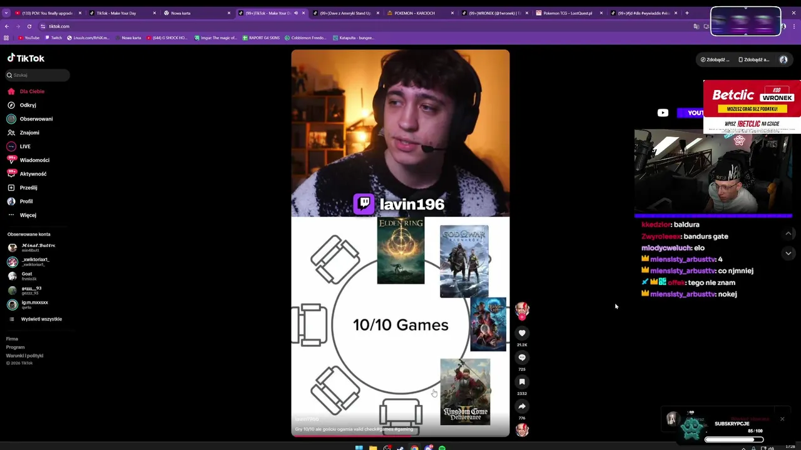Screen dimensions: 801x450
Task: Click Warunki i polityki link
Action: tap(24, 356)
